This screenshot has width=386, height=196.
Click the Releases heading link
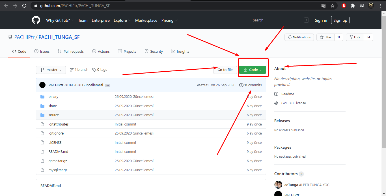282,121
